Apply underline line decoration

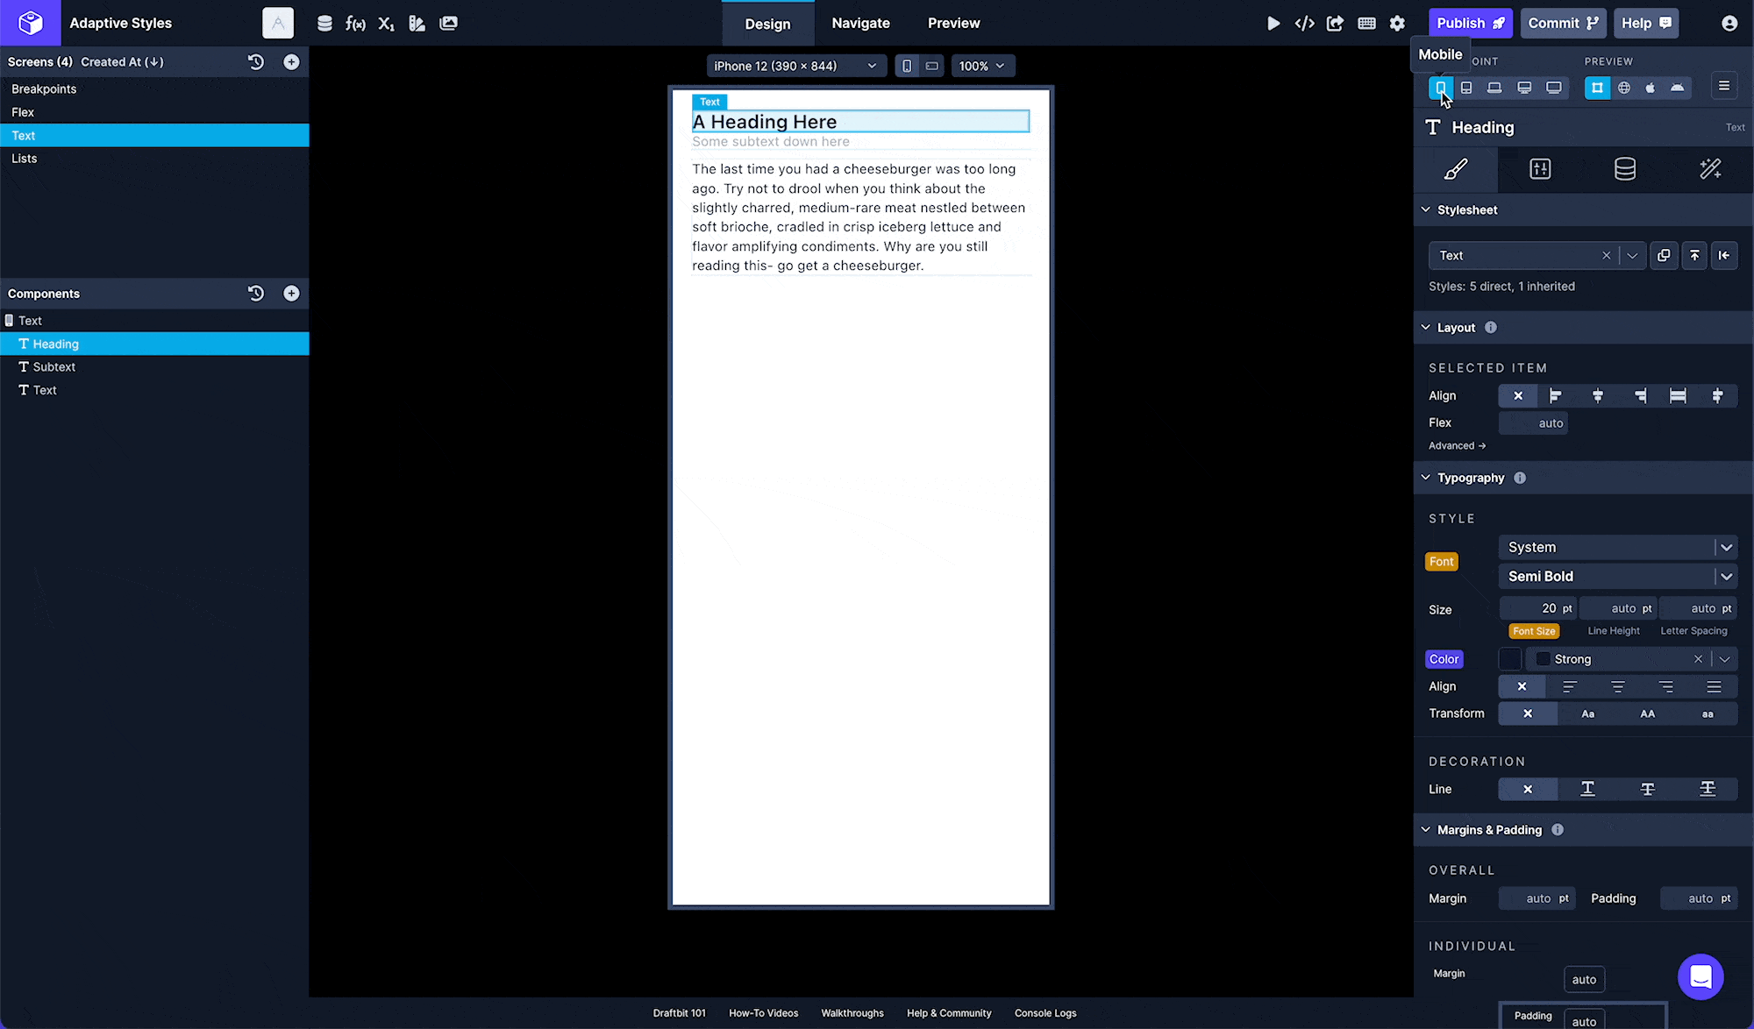(1587, 789)
